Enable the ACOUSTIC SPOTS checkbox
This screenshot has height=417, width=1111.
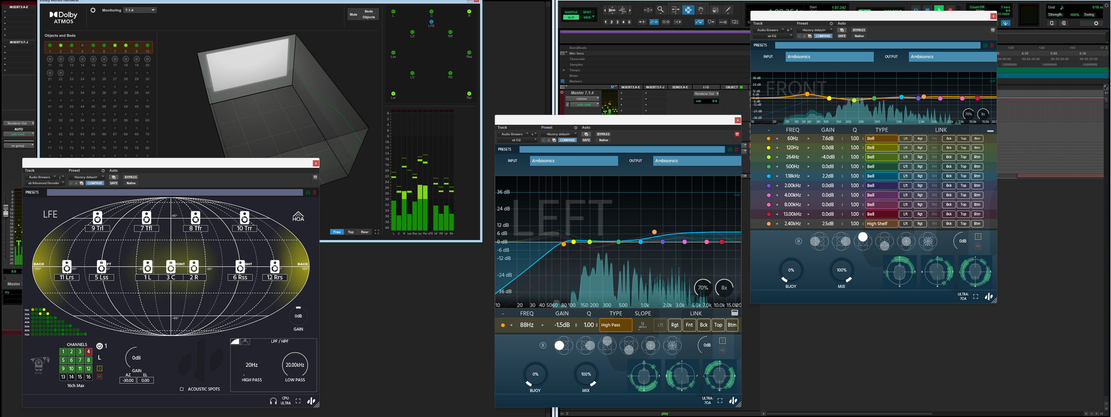click(181, 389)
